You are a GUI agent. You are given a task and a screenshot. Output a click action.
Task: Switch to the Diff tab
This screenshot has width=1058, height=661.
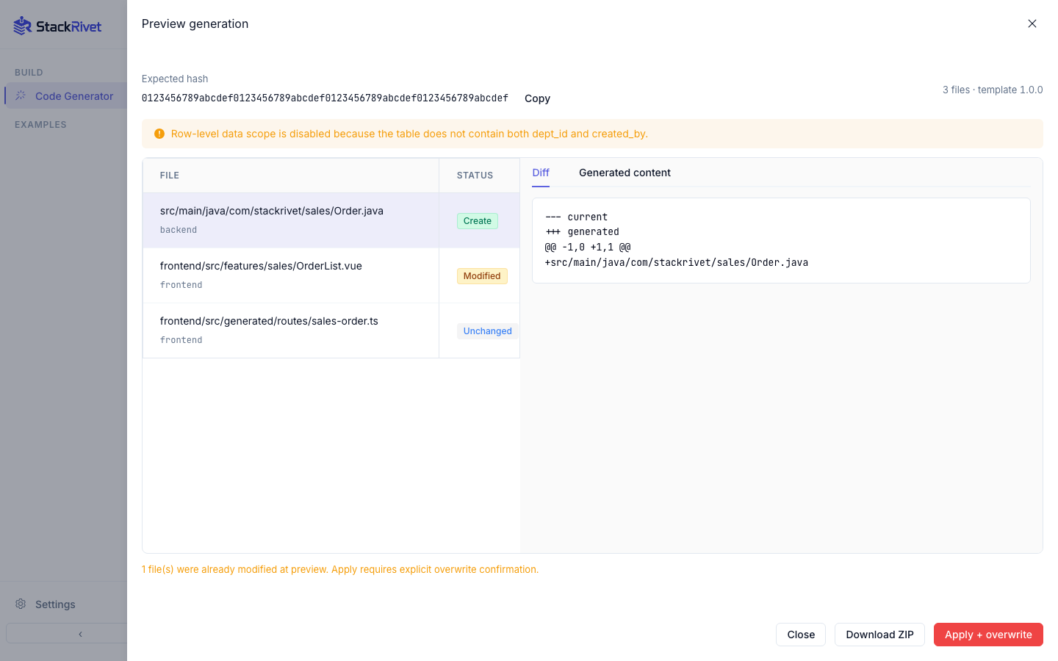(x=541, y=173)
